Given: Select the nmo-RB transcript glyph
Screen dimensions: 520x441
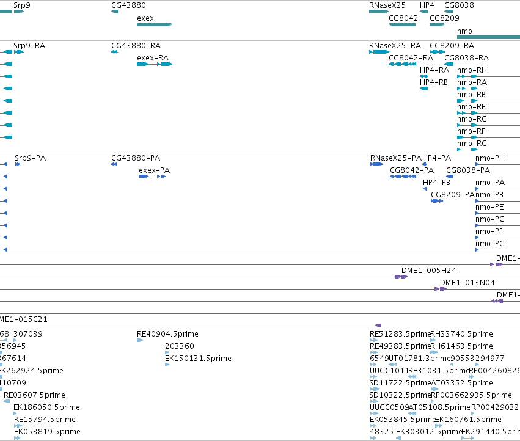Looking at the screenshot, I should coord(488,101).
